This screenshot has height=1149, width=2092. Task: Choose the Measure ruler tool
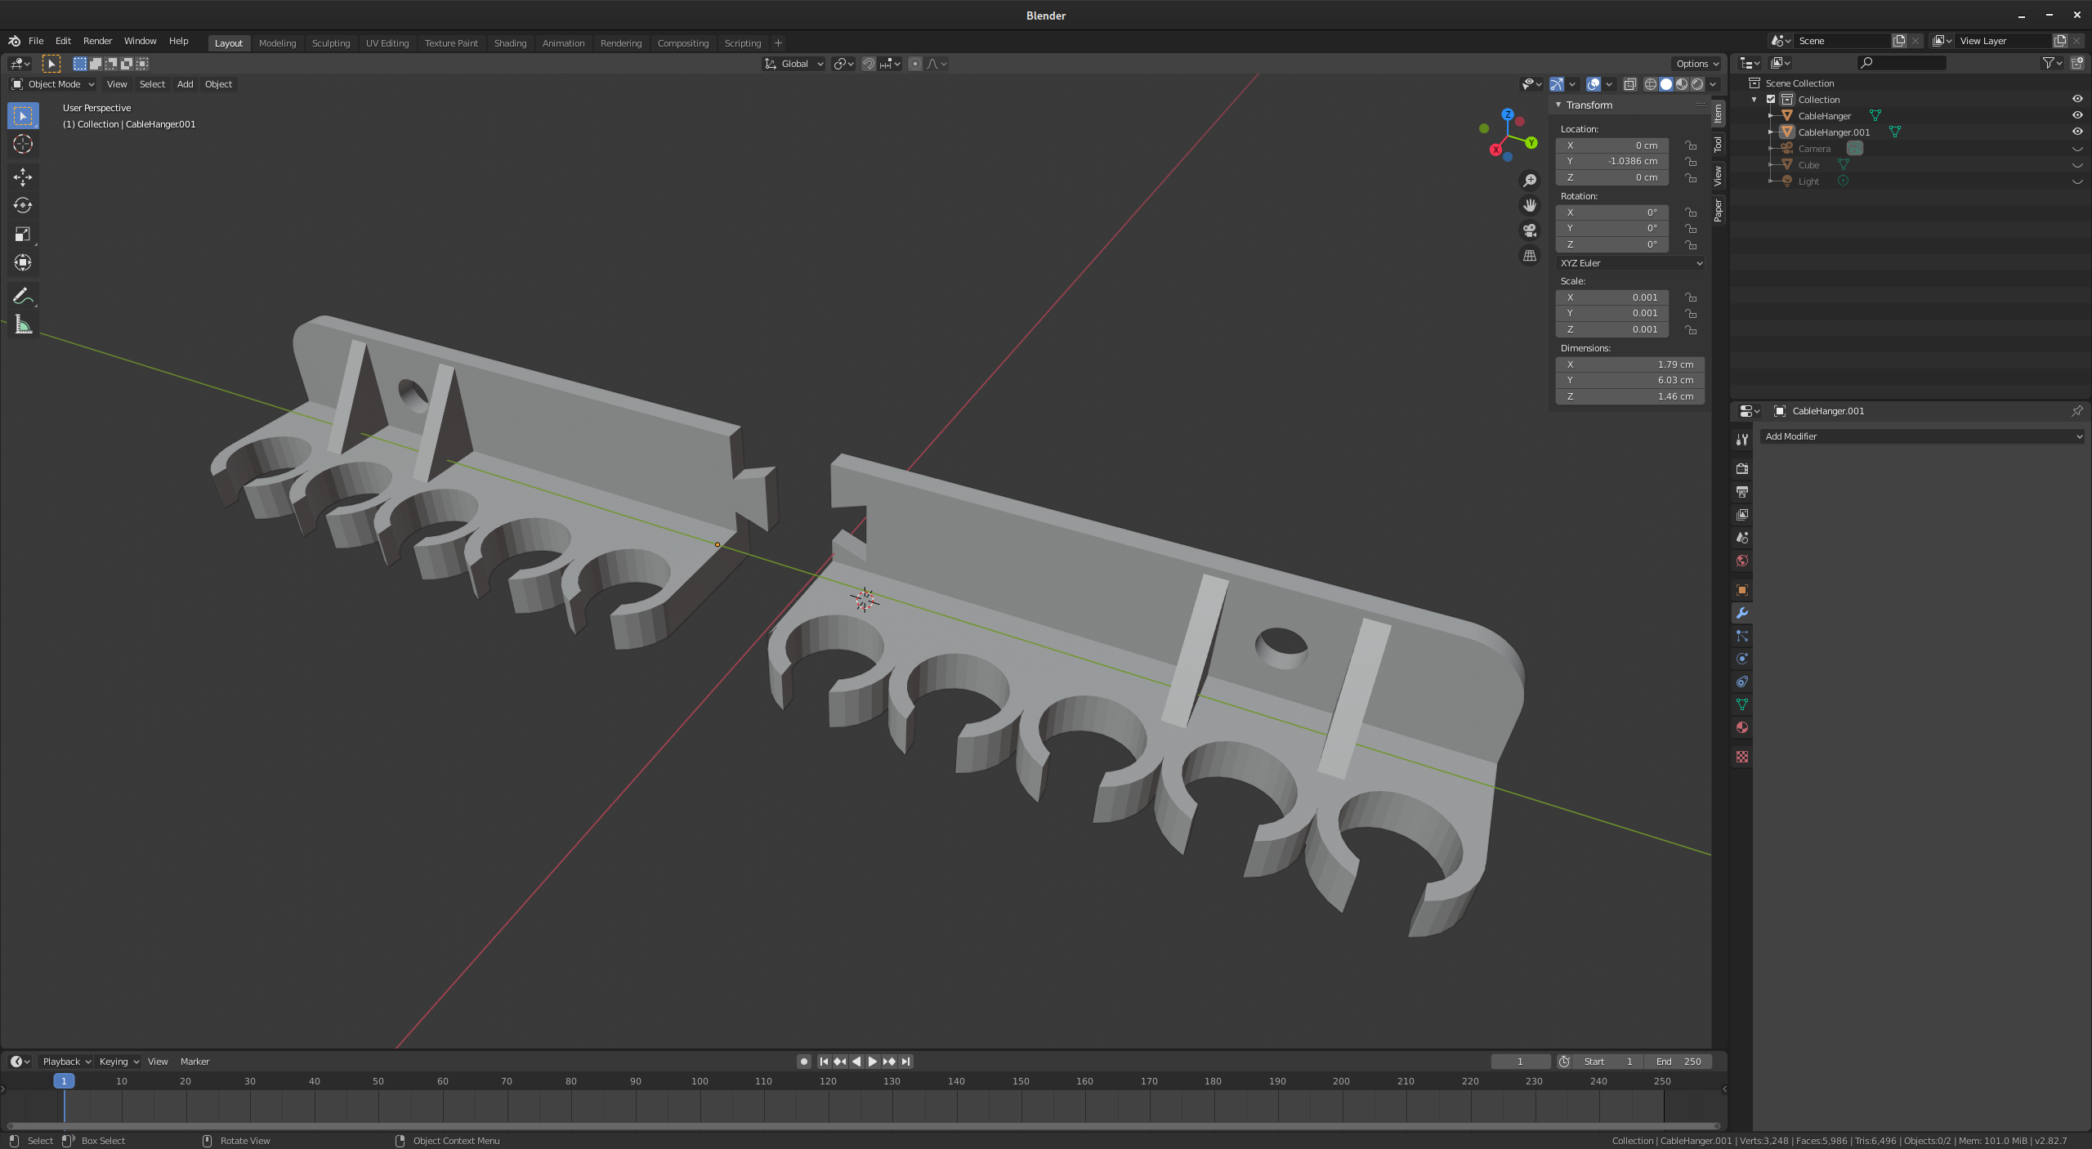point(22,324)
